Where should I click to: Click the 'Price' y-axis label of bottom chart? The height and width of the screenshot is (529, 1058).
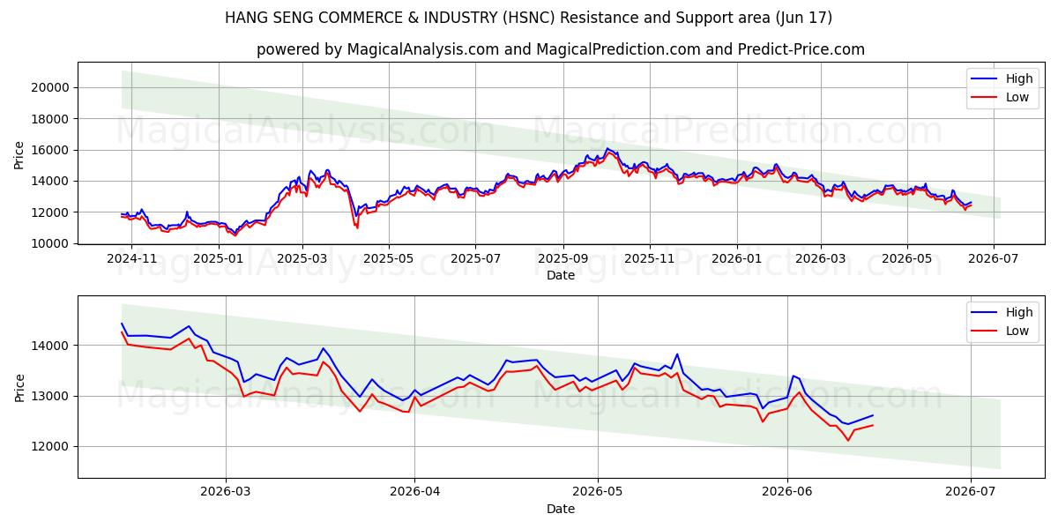(19, 386)
